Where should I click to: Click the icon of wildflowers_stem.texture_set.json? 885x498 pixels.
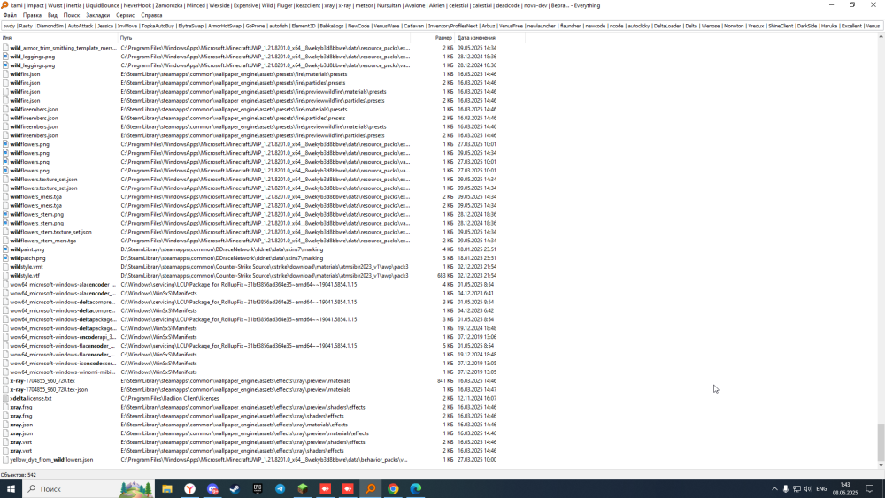[x=5, y=232]
